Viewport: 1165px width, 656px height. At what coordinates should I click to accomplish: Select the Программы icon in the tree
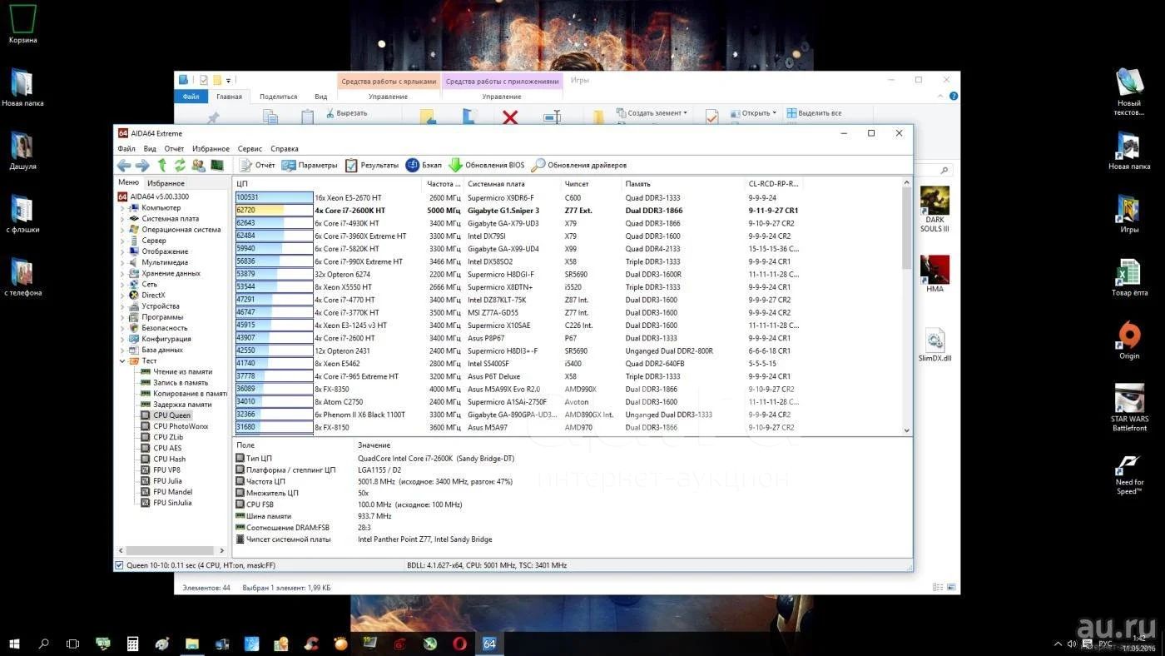(x=134, y=317)
